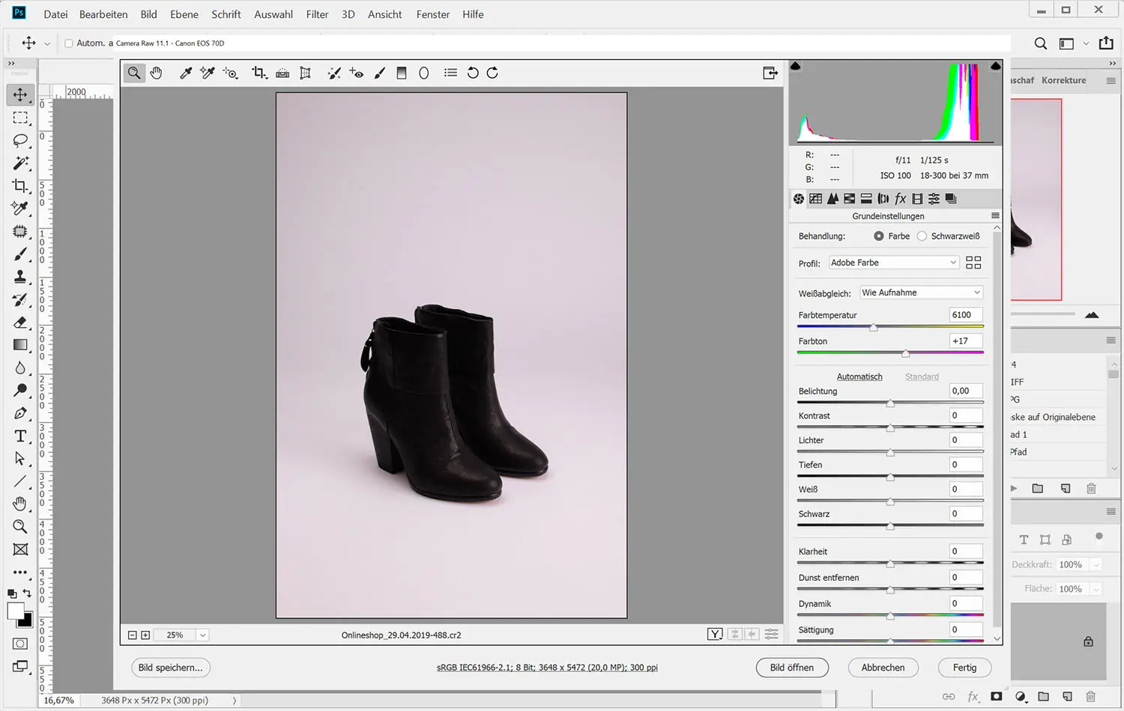
Task: Click the Bild öffnen button
Action: click(x=791, y=668)
